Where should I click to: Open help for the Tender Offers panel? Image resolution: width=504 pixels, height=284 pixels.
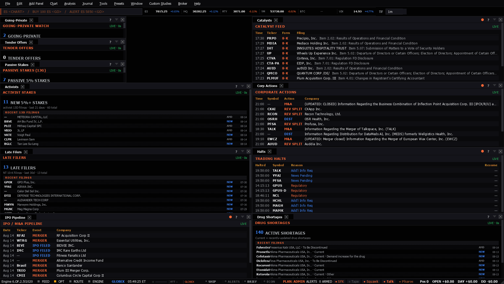coord(110,42)
